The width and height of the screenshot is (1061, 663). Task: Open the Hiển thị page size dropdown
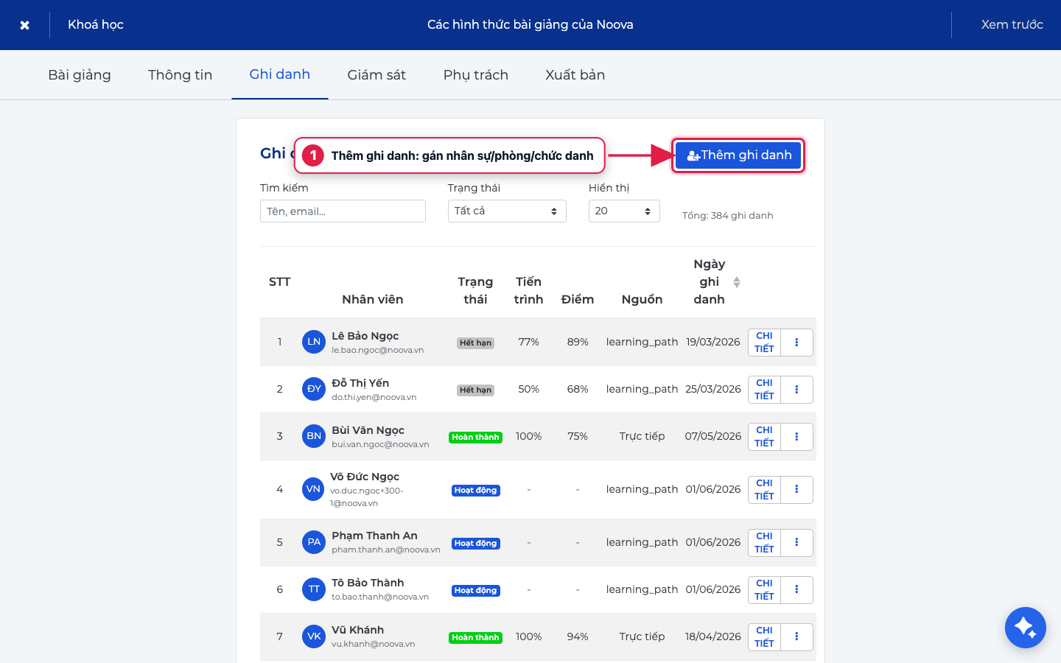pyautogui.click(x=624, y=211)
